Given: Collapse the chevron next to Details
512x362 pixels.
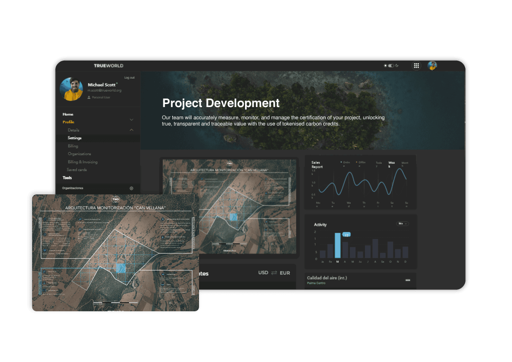Looking at the screenshot, I should click(x=131, y=130).
